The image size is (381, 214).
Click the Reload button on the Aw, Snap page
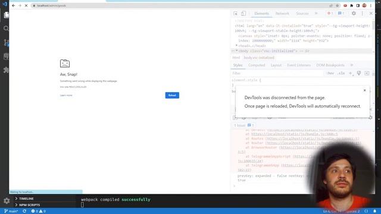point(172,95)
